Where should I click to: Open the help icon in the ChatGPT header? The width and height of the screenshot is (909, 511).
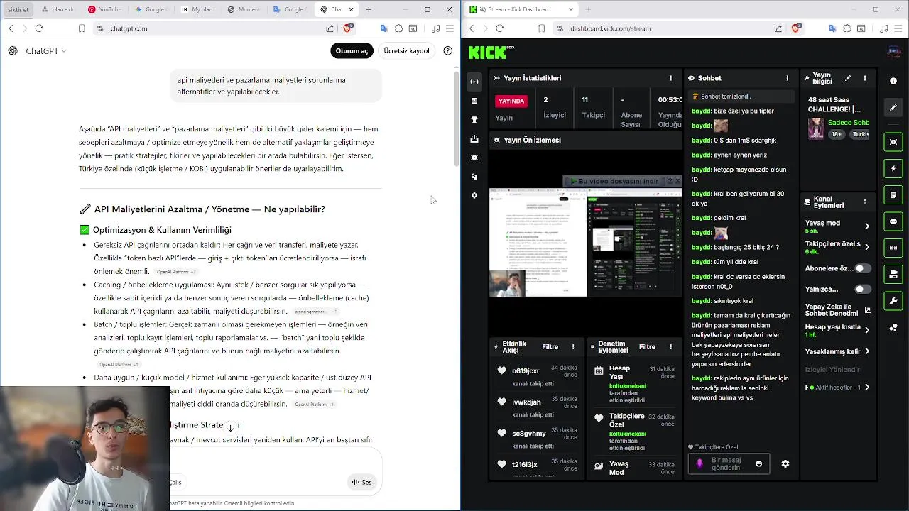pyautogui.click(x=447, y=51)
